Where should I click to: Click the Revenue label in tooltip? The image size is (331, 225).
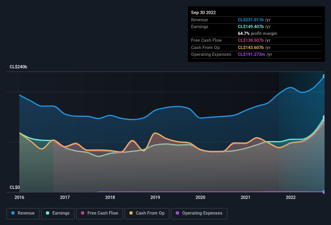[x=200, y=20]
